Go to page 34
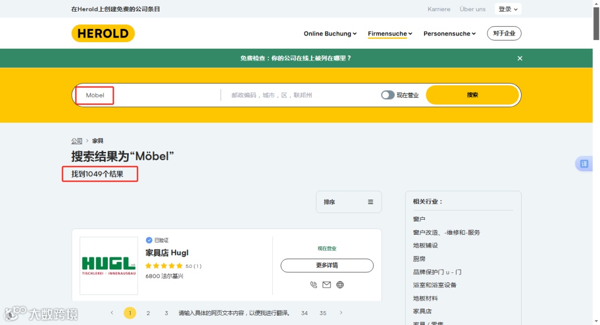 [x=304, y=313]
